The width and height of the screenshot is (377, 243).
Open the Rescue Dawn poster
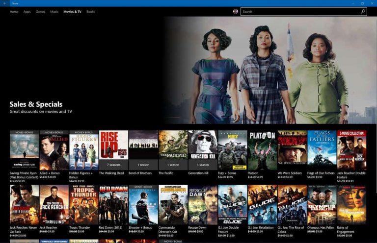(x=203, y=205)
